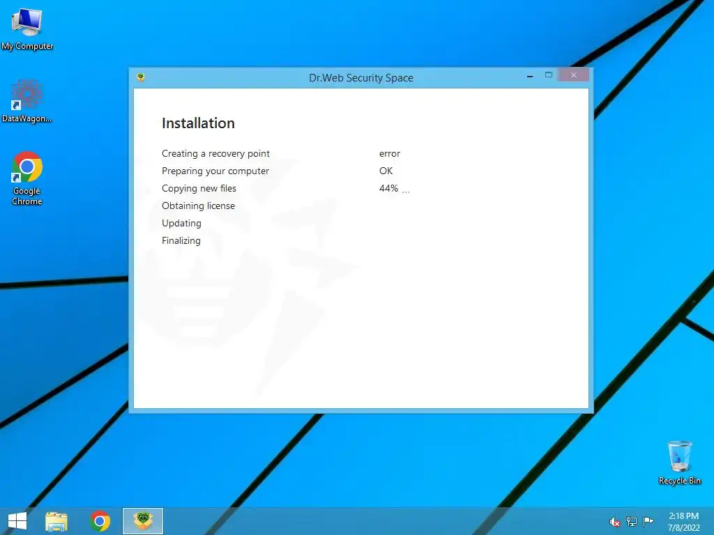Click the 'OK' status text
The width and height of the screenshot is (714, 535).
pyautogui.click(x=386, y=171)
